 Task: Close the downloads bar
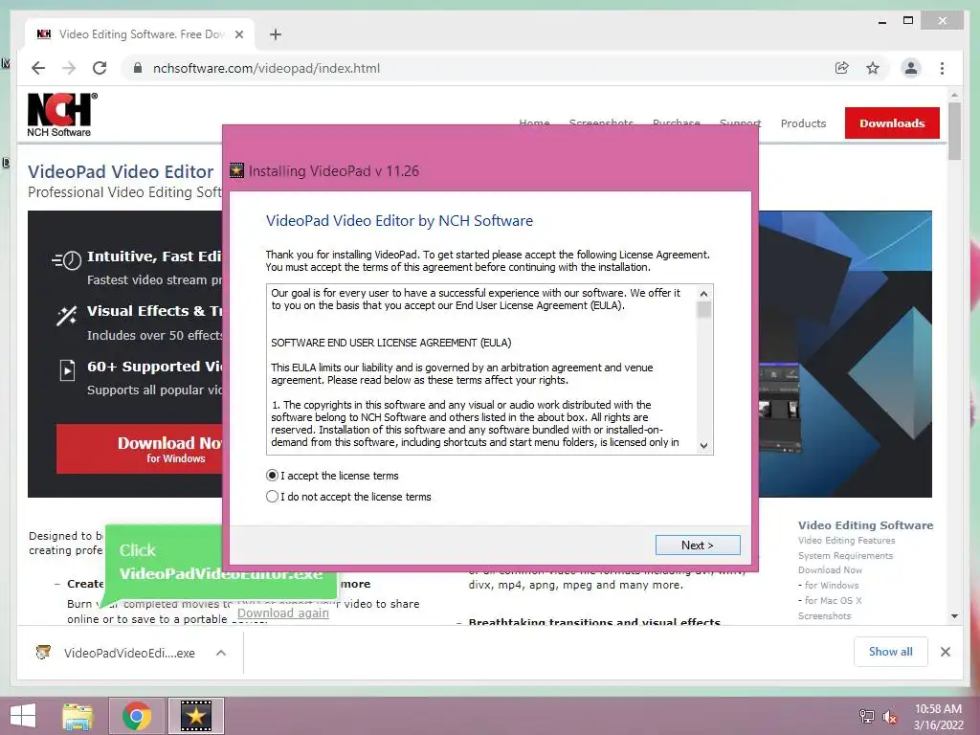click(x=945, y=652)
